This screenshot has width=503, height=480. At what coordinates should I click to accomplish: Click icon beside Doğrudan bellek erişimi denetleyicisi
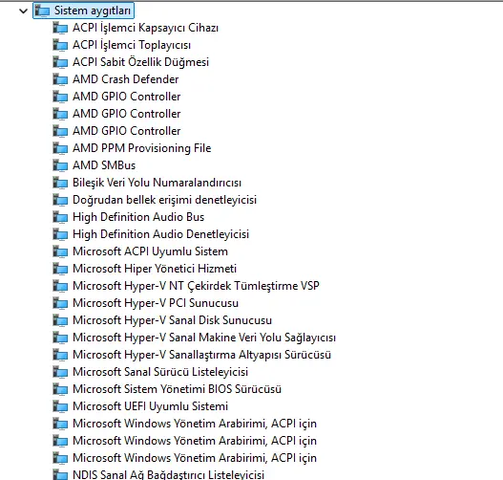[60, 200]
